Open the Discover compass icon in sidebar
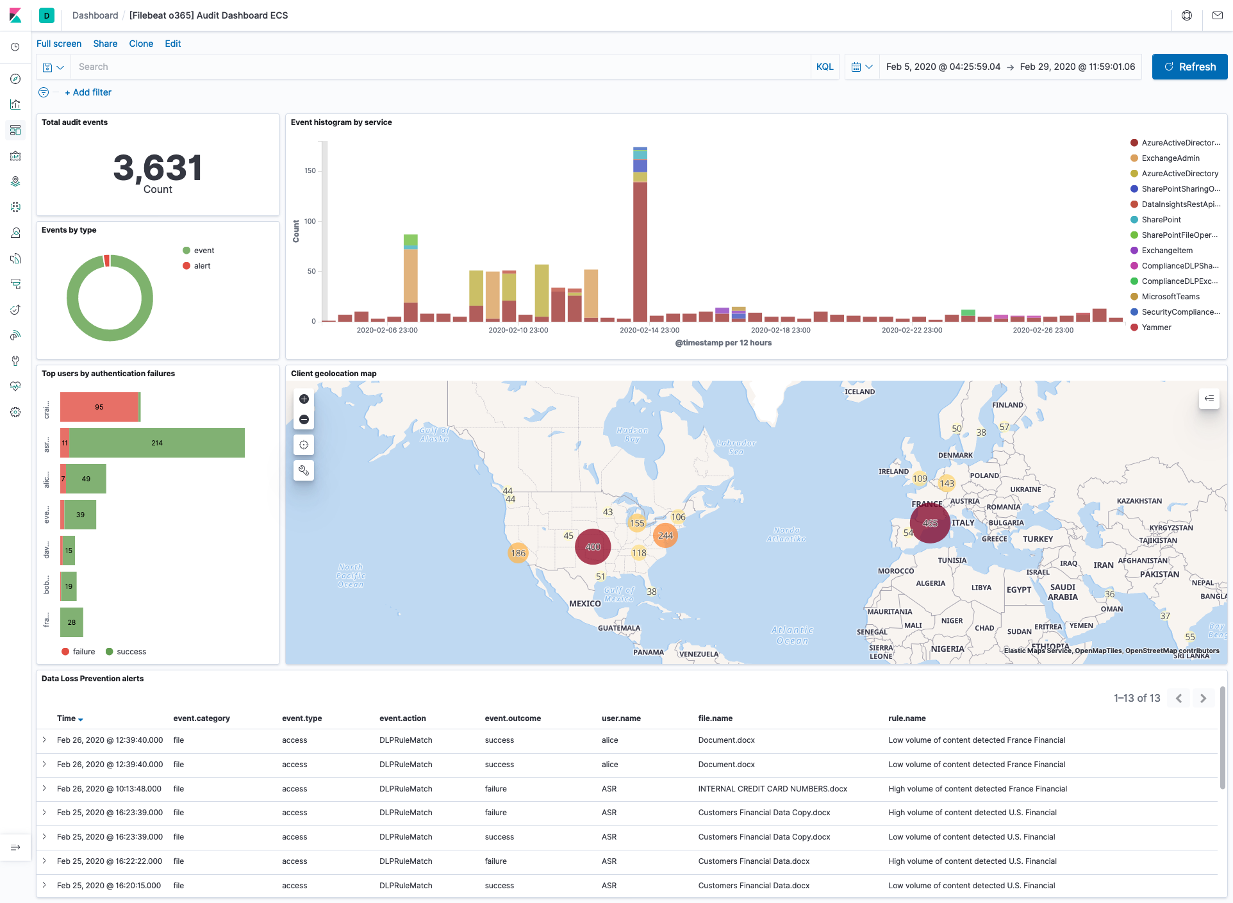Viewport: 1233px width, 903px height. click(x=15, y=79)
